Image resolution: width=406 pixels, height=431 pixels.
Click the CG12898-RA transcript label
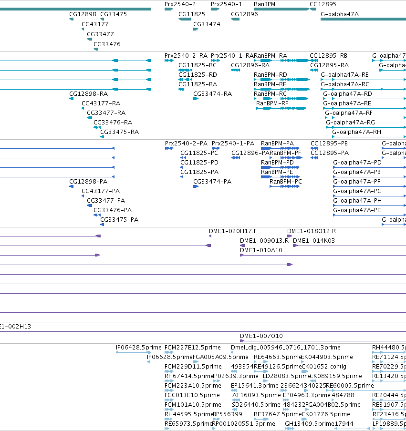(89, 94)
